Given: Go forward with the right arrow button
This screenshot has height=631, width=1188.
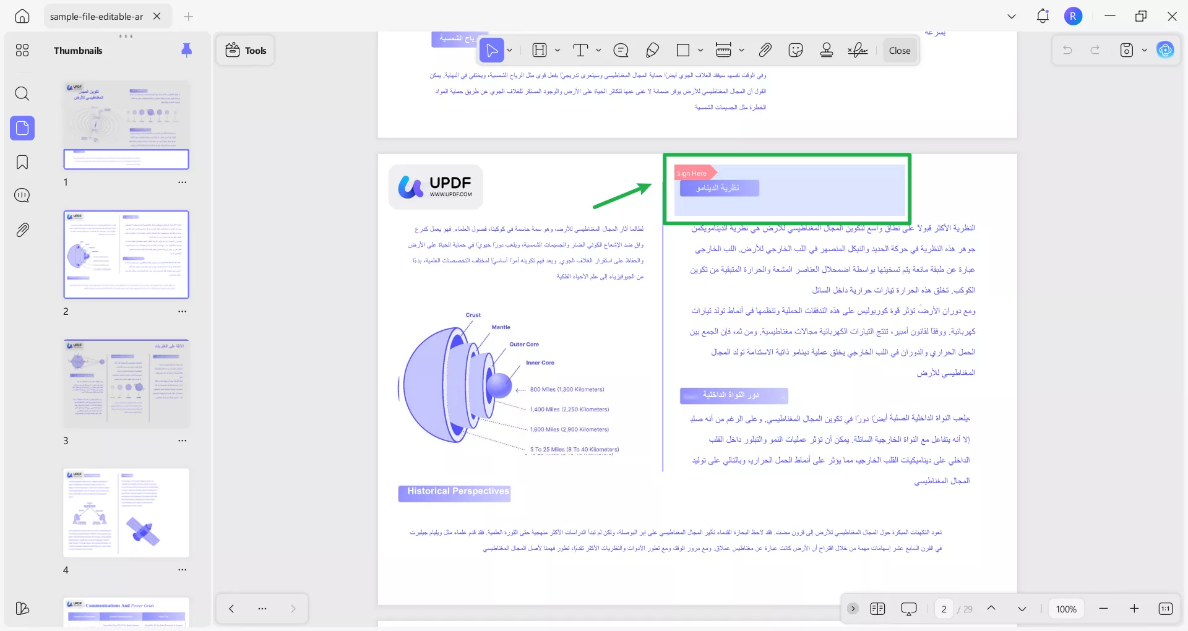Looking at the screenshot, I should (293, 609).
